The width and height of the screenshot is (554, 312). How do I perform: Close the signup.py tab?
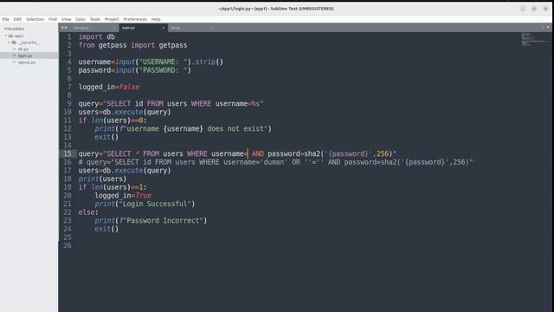(114, 28)
